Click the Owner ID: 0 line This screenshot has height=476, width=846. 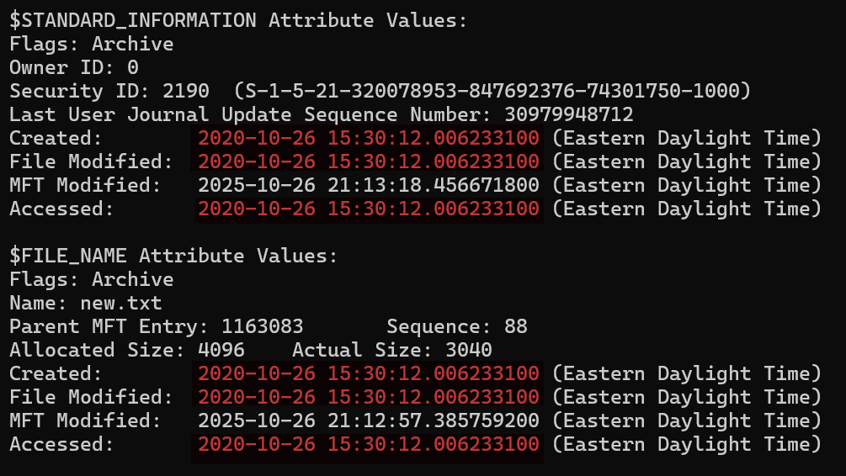coord(74,67)
